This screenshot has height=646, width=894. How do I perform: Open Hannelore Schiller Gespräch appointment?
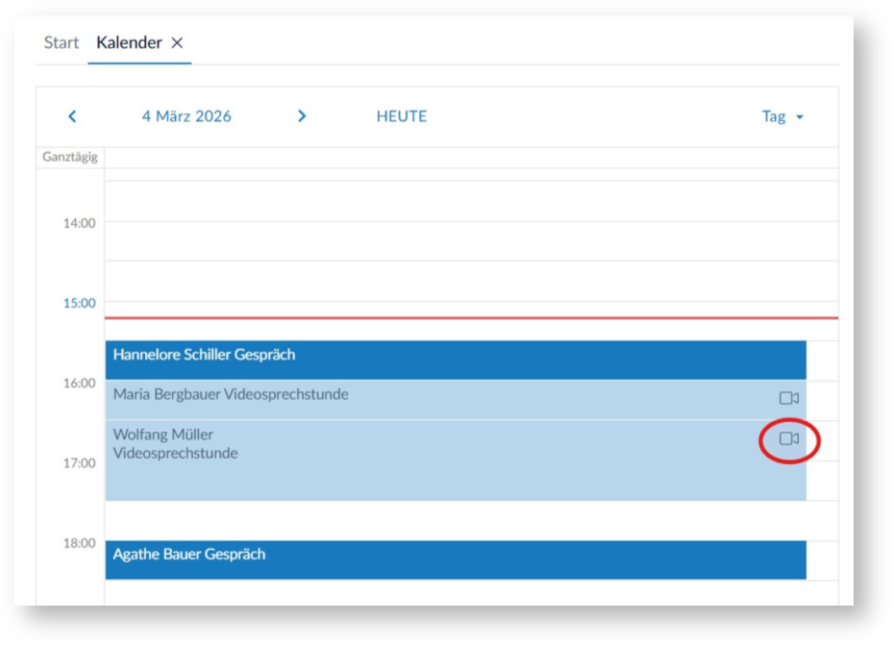[455, 360]
